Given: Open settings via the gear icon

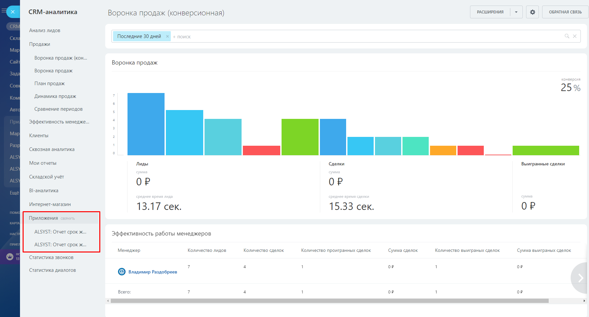Looking at the screenshot, I should point(532,12).
